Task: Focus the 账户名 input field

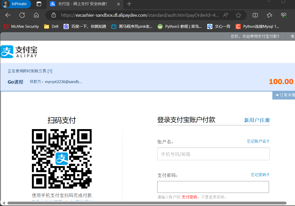Action: pyautogui.click(x=213, y=154)
